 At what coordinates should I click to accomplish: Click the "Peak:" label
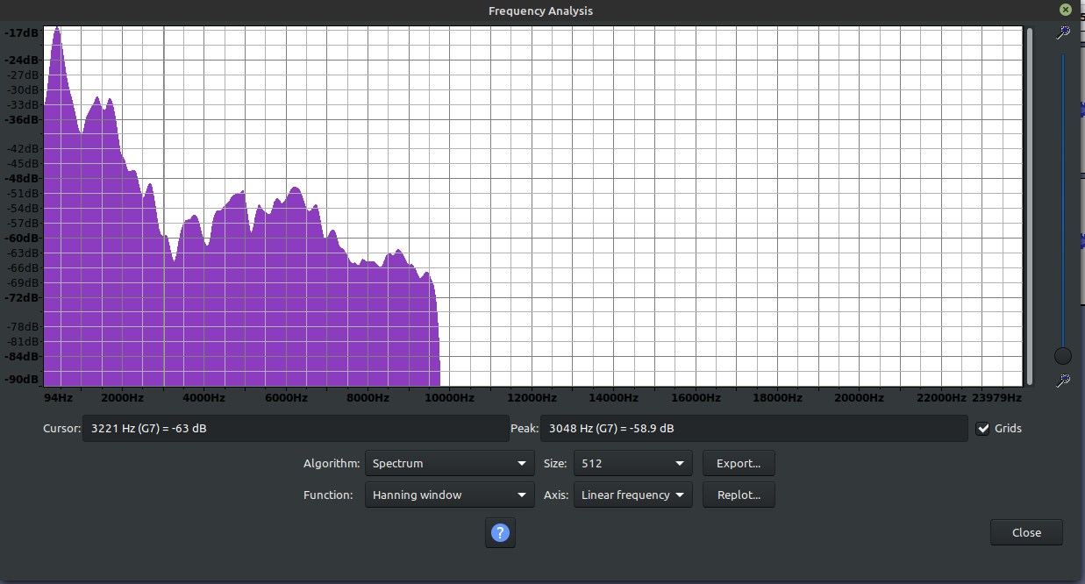pyautogui.click(x=524, y=429)
